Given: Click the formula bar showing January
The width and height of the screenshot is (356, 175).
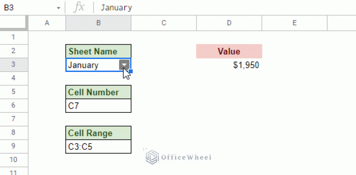Looking at the screenshot, I should pyautogui.click(x=225, y=7).
